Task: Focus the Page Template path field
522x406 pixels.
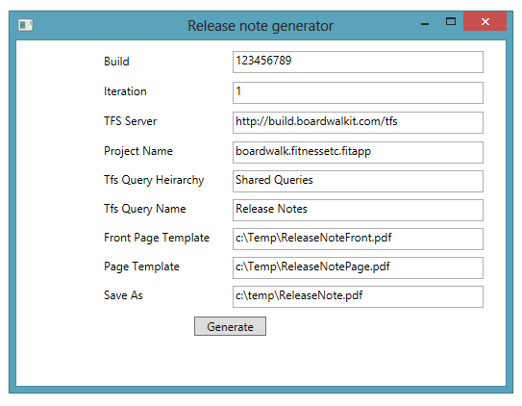Action: click(x=358, y=267)
